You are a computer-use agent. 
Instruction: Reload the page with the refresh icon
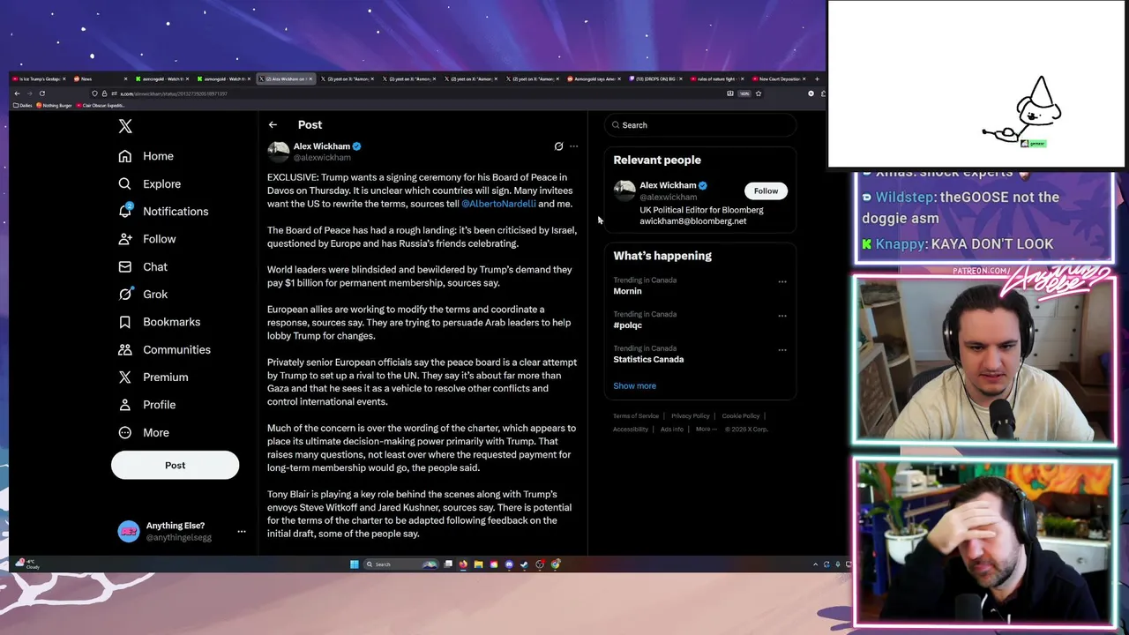pyautogui.click(x=41, y=93)
